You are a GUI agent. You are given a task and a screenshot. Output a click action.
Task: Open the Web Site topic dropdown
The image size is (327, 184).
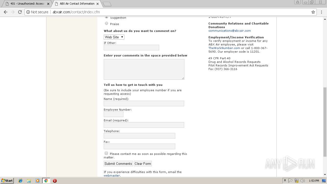tap(114, 37)
